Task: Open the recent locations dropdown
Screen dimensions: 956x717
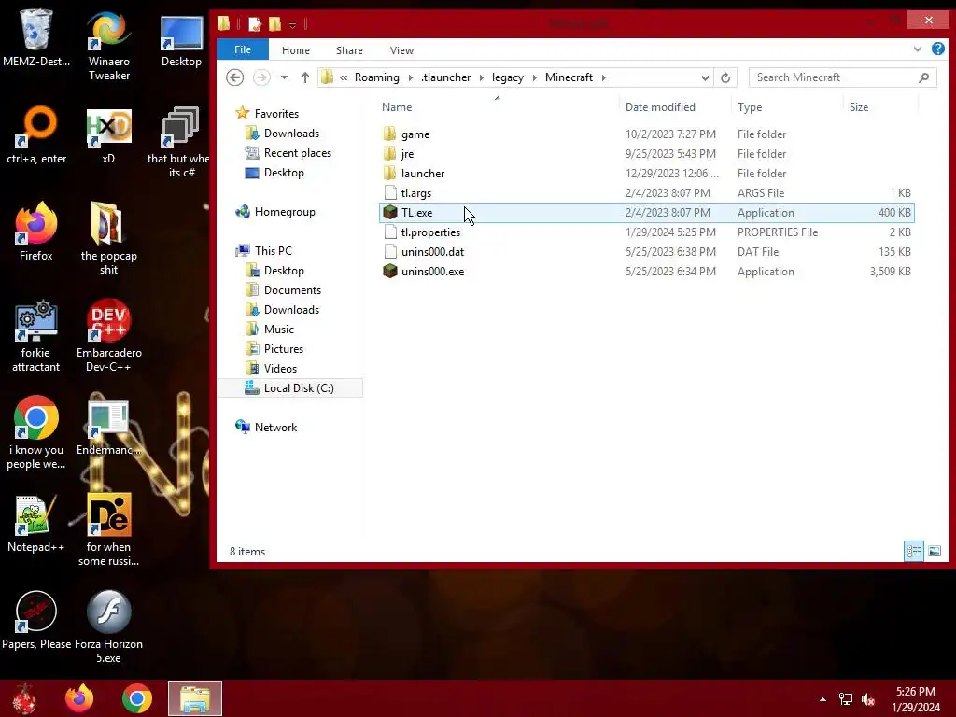Action: point(284,77)
